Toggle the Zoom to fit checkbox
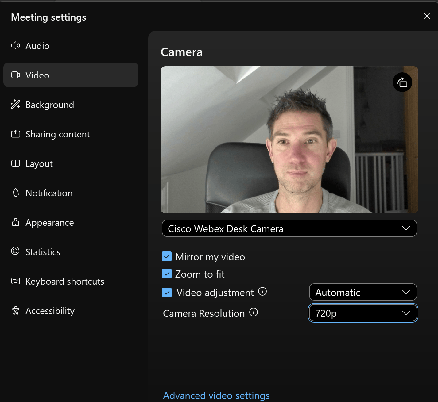 pos(167,274)
